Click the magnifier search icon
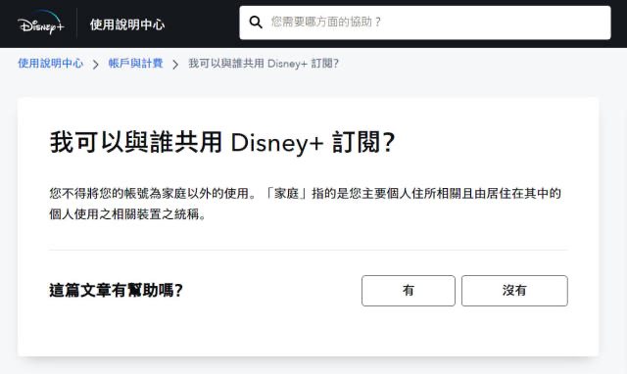 tap(256, 22)
